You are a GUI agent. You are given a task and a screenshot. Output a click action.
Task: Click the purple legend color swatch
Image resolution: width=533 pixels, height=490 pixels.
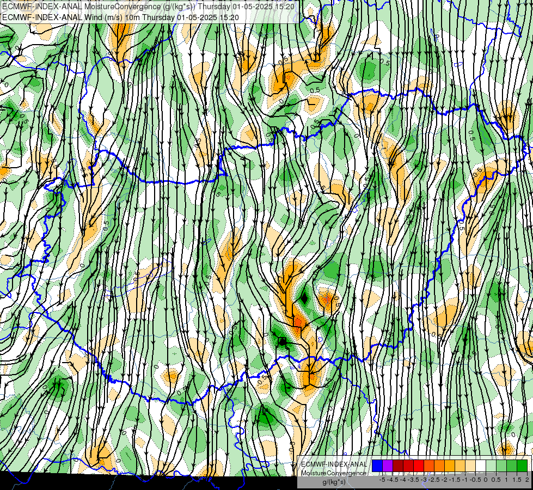pos(388,465)
